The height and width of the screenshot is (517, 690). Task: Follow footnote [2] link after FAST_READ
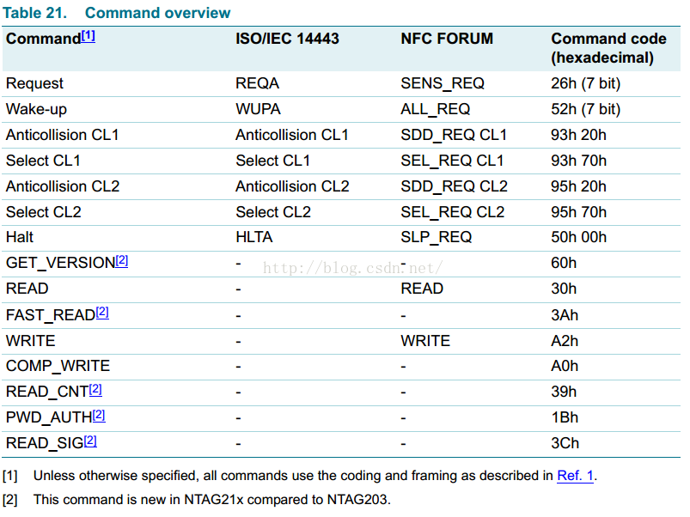pyautogui.click(x=102, y=313)
